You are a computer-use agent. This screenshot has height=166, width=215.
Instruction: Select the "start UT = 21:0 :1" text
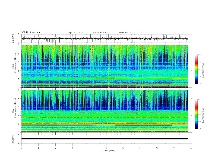click(131, 33)
